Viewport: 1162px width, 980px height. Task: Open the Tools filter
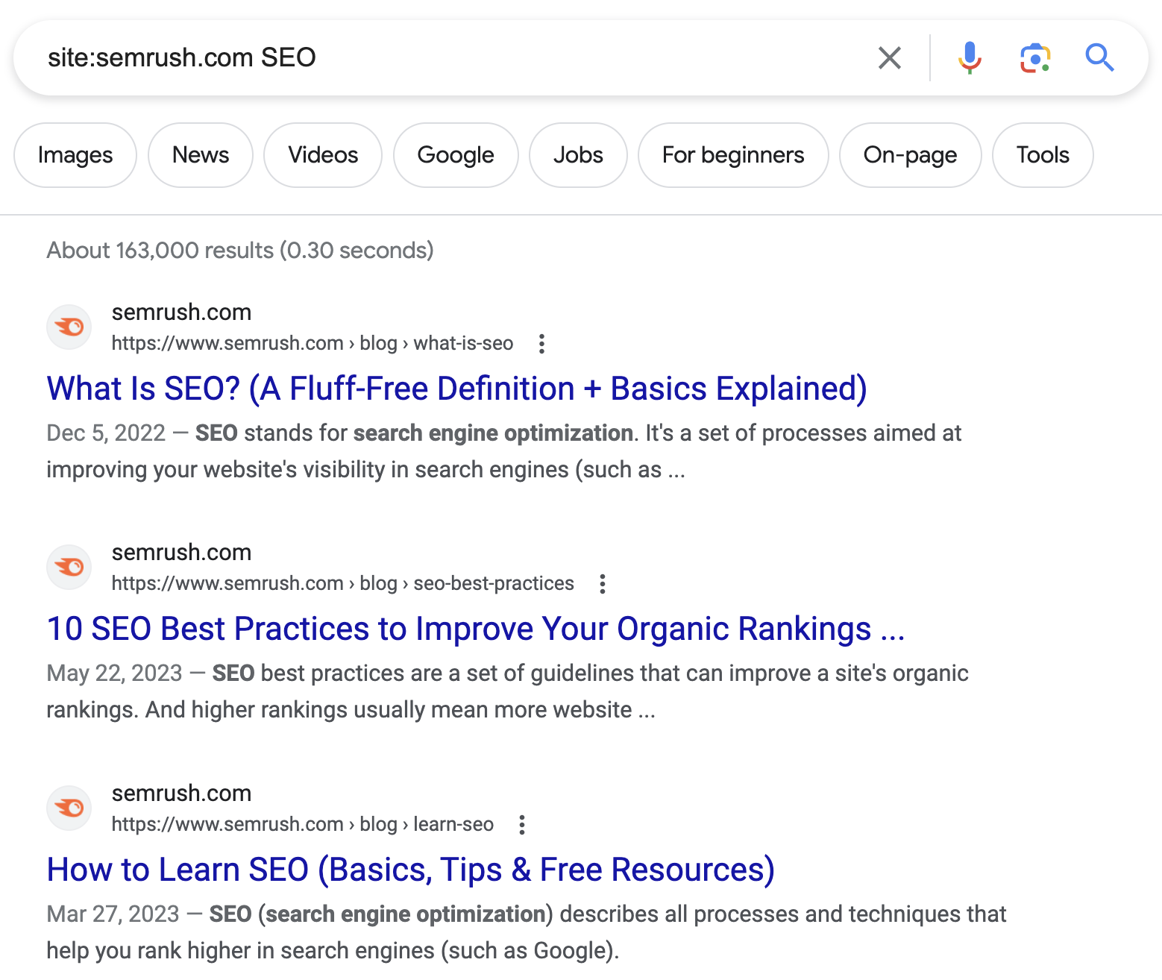pyautogui.click(x=1042, y=155)
